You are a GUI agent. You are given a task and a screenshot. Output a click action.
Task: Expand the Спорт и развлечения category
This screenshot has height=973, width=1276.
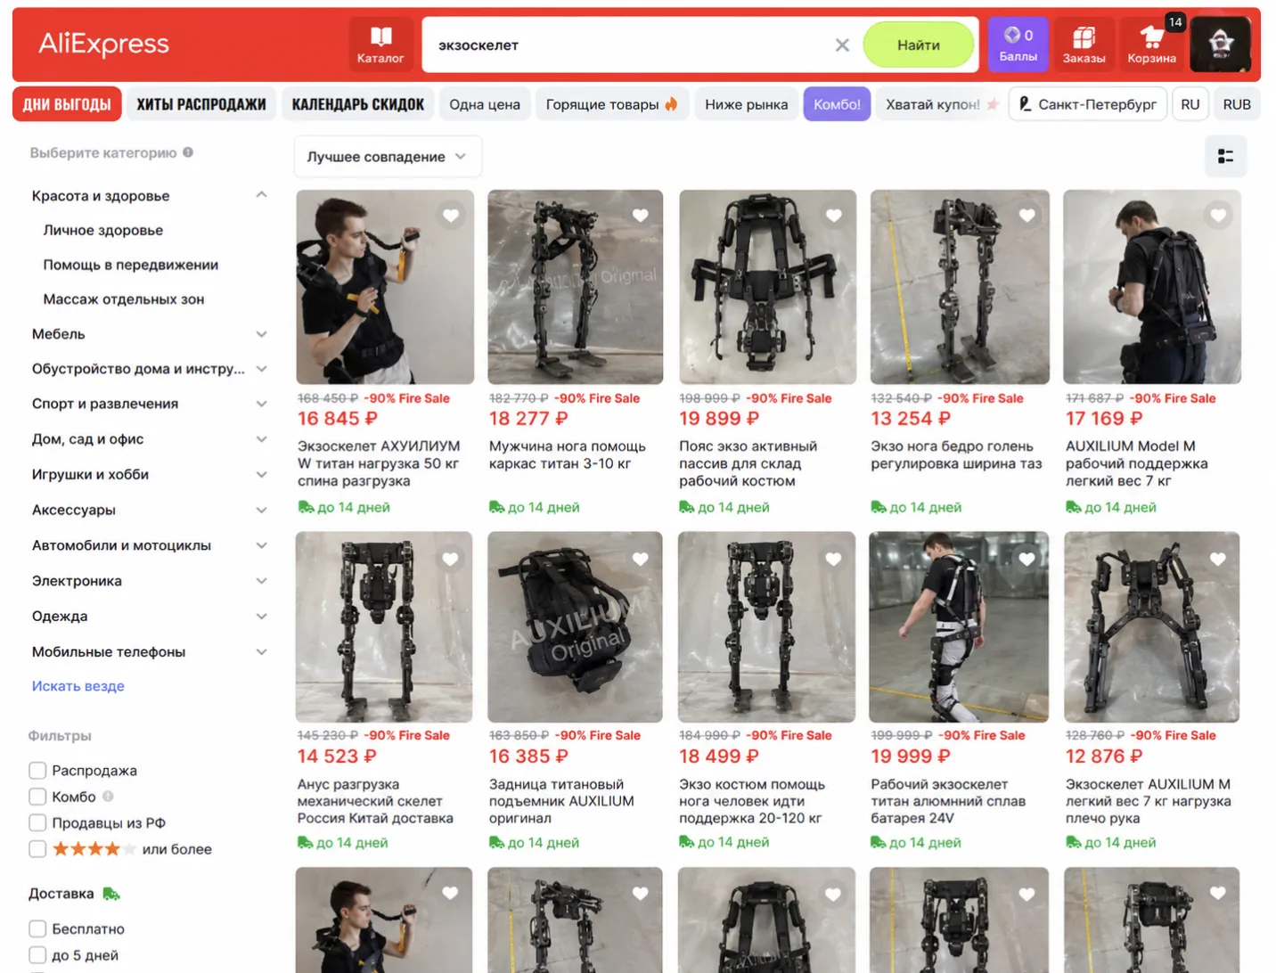[x=261, y=404]
